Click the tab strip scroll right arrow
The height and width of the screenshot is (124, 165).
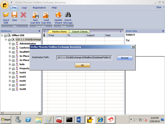pyautogui.click(x=121, y=32)
